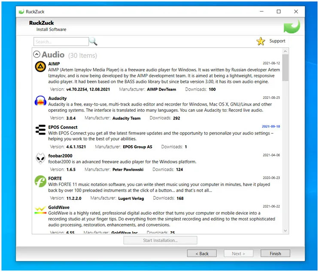
Task: Click the magnifying glass search icon
Action: click(93, 41)
